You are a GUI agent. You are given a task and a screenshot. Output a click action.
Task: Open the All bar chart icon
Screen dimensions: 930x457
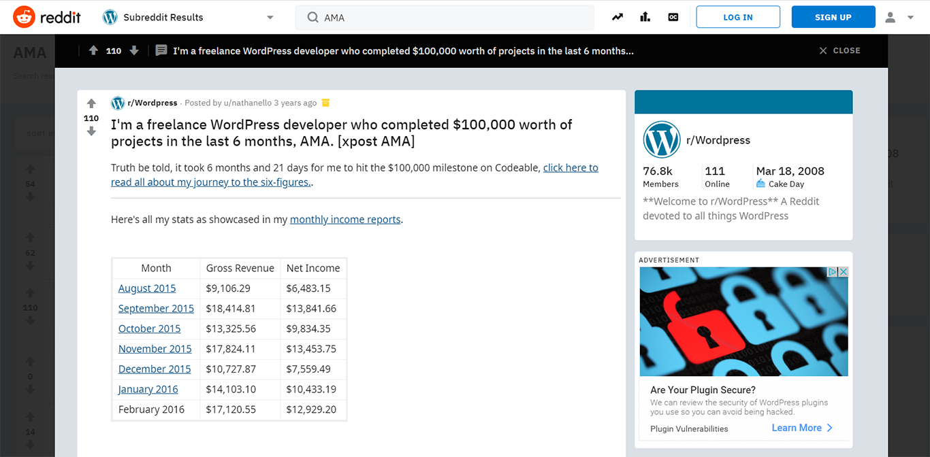click(645, 18)
